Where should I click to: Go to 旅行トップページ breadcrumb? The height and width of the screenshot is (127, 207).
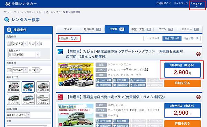(14, 12)
